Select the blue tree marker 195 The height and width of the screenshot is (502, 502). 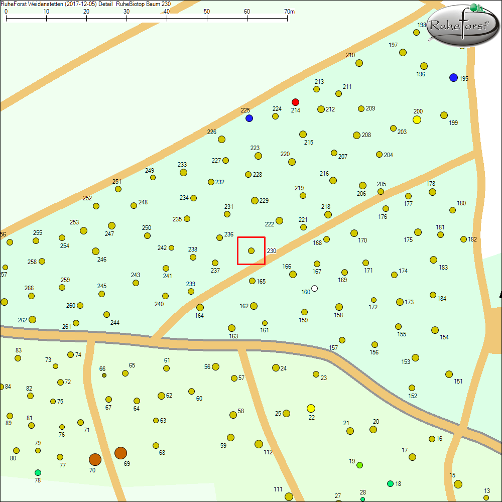coord(453,78)
